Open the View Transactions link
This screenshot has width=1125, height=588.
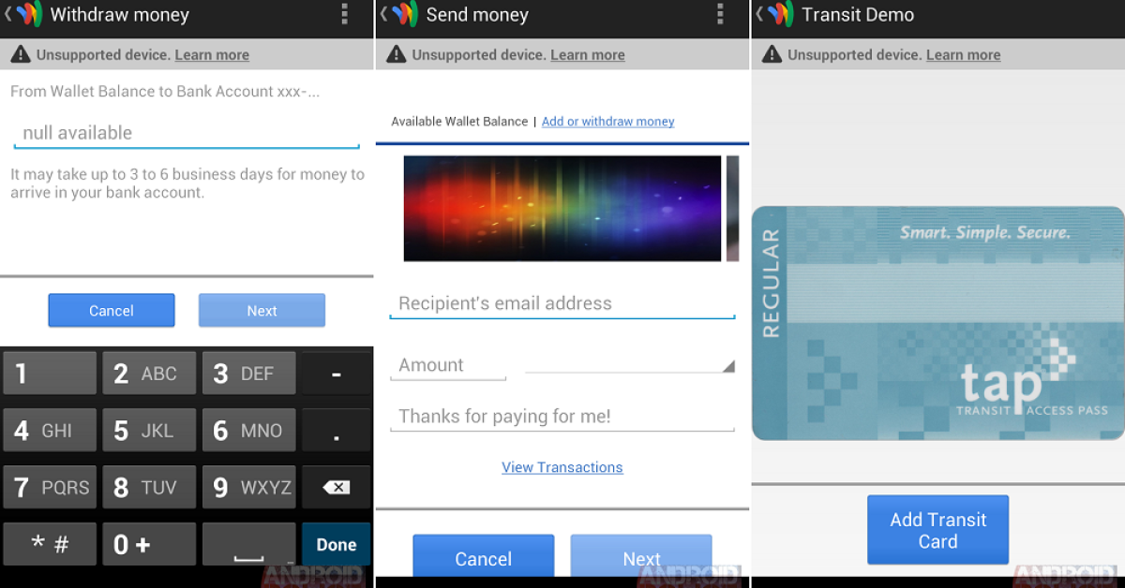562,467
